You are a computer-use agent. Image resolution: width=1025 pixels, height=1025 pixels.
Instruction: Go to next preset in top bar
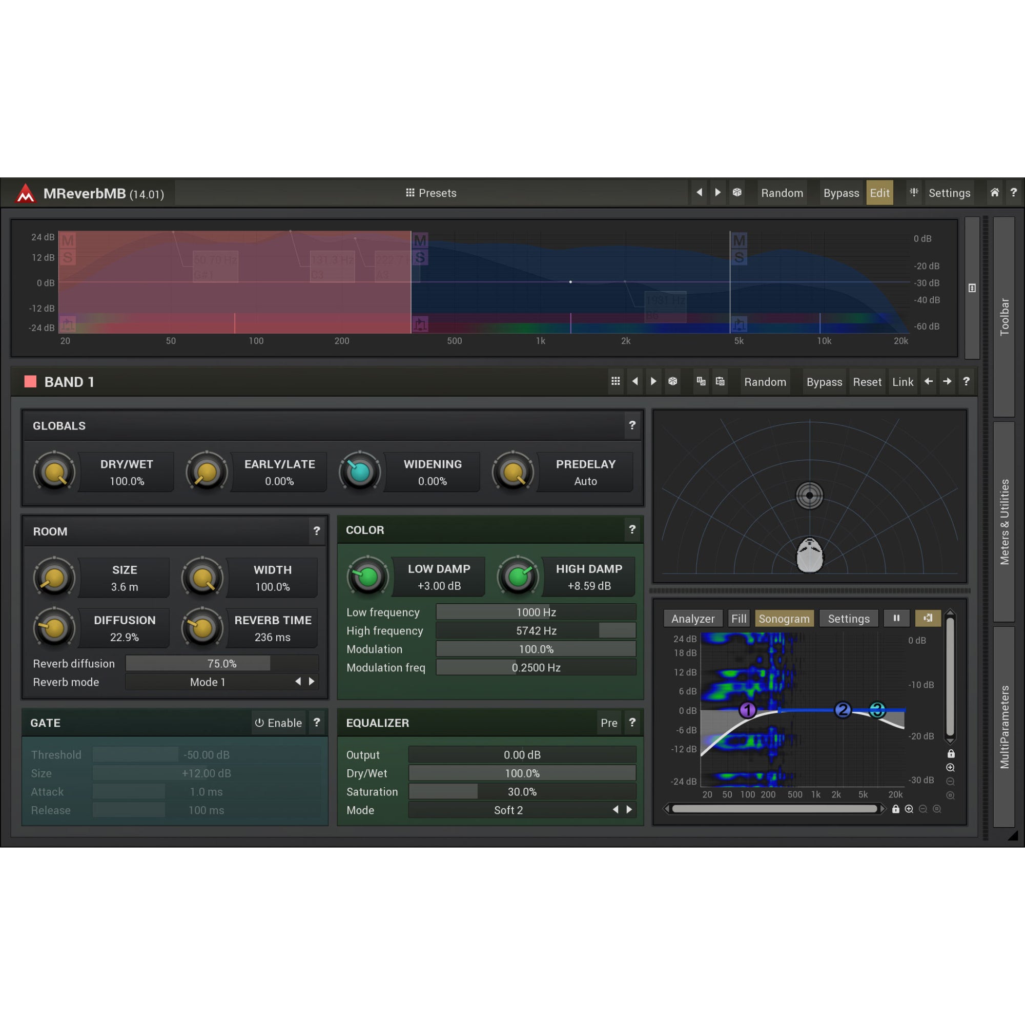pos(718,193)
